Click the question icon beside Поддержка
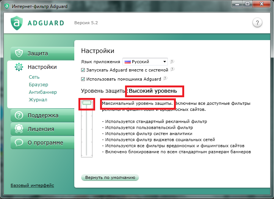Viewport: 274px width, 199px height. pos(19,115)
